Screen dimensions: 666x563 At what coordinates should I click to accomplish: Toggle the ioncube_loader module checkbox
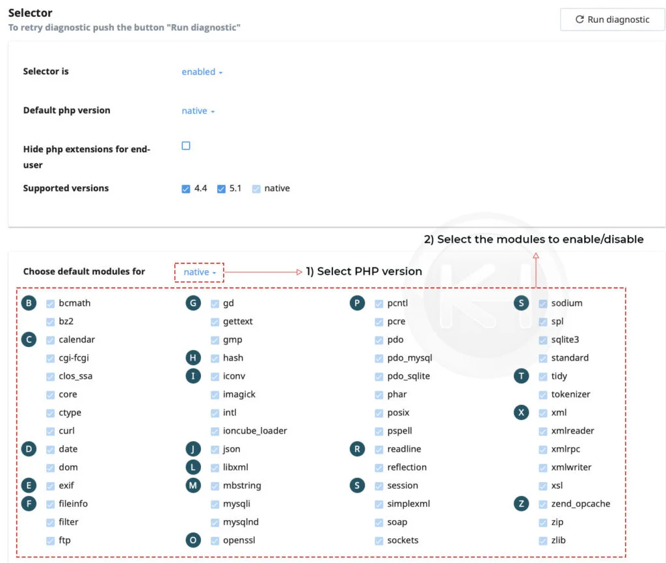[215, 431]
